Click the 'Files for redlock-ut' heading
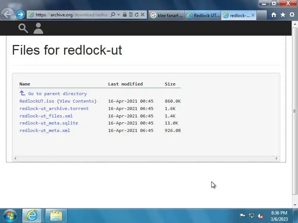 67,50
